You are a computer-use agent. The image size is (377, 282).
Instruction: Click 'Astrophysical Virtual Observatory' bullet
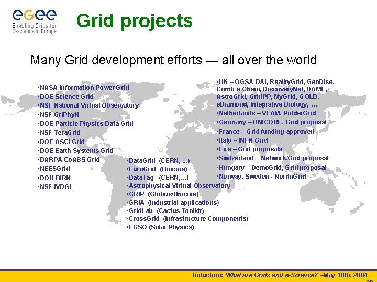click(178, 186)
